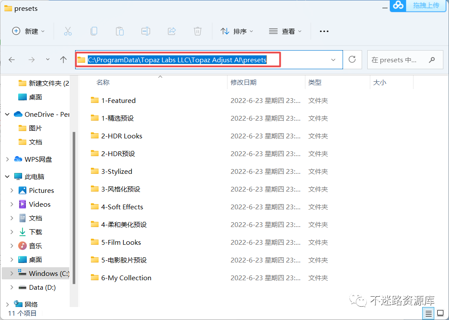This screenshot has width=449, height=320.
Task: Select 下载 in the navigation pane
Action: click(x=35, y=232)
